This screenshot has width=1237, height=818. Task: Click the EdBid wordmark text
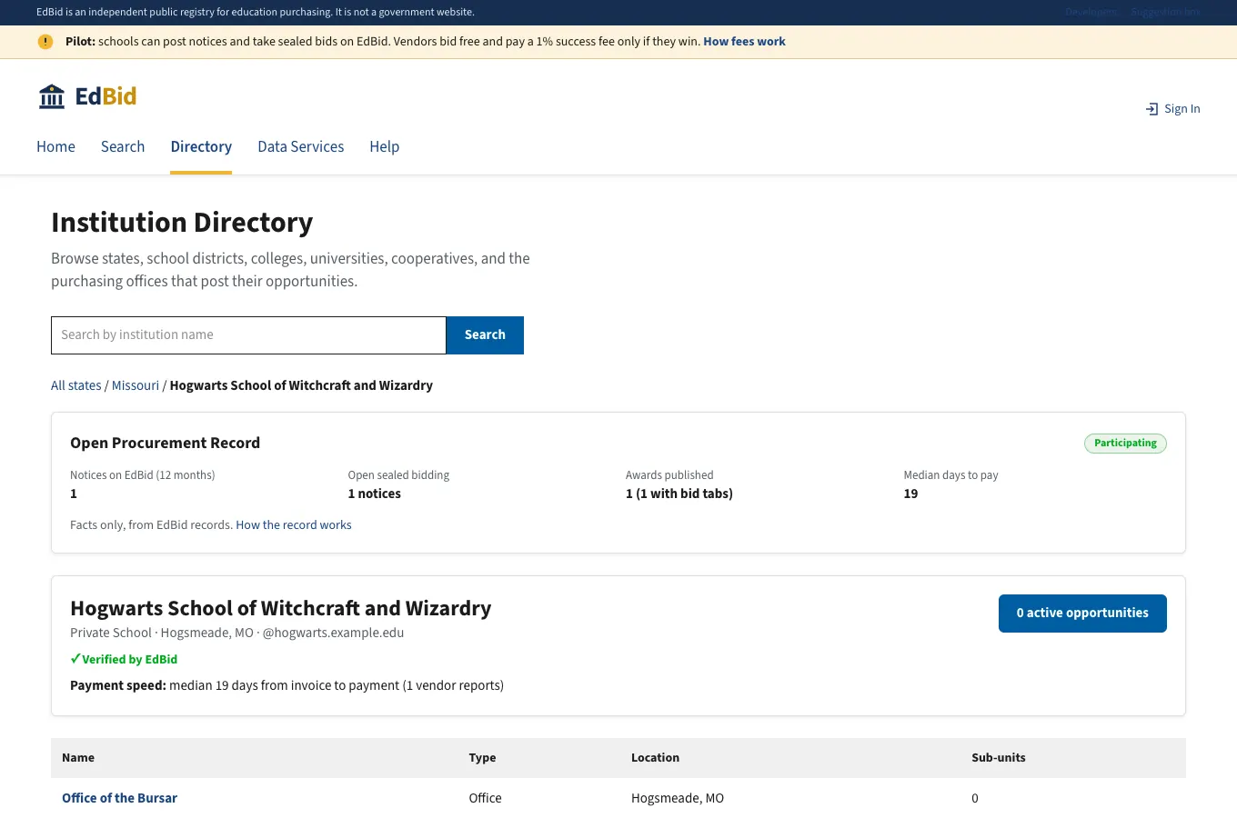[x=106, y=96]
